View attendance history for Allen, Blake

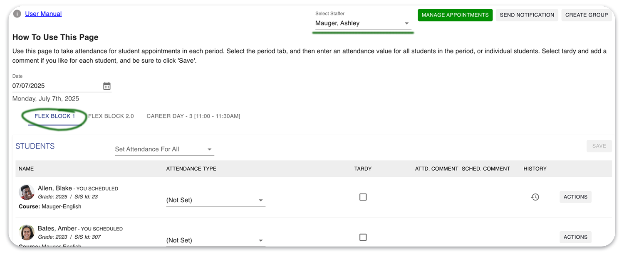(x=535, y=197)
